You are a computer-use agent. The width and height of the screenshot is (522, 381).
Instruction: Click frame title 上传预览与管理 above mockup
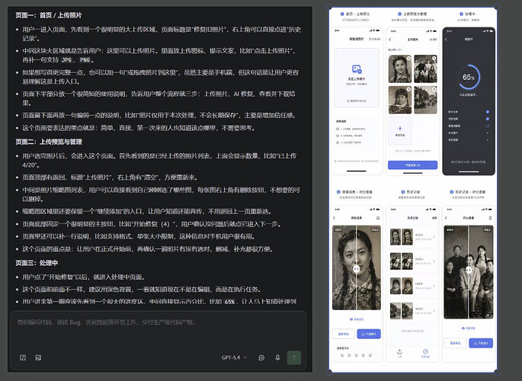coord(415,14)
